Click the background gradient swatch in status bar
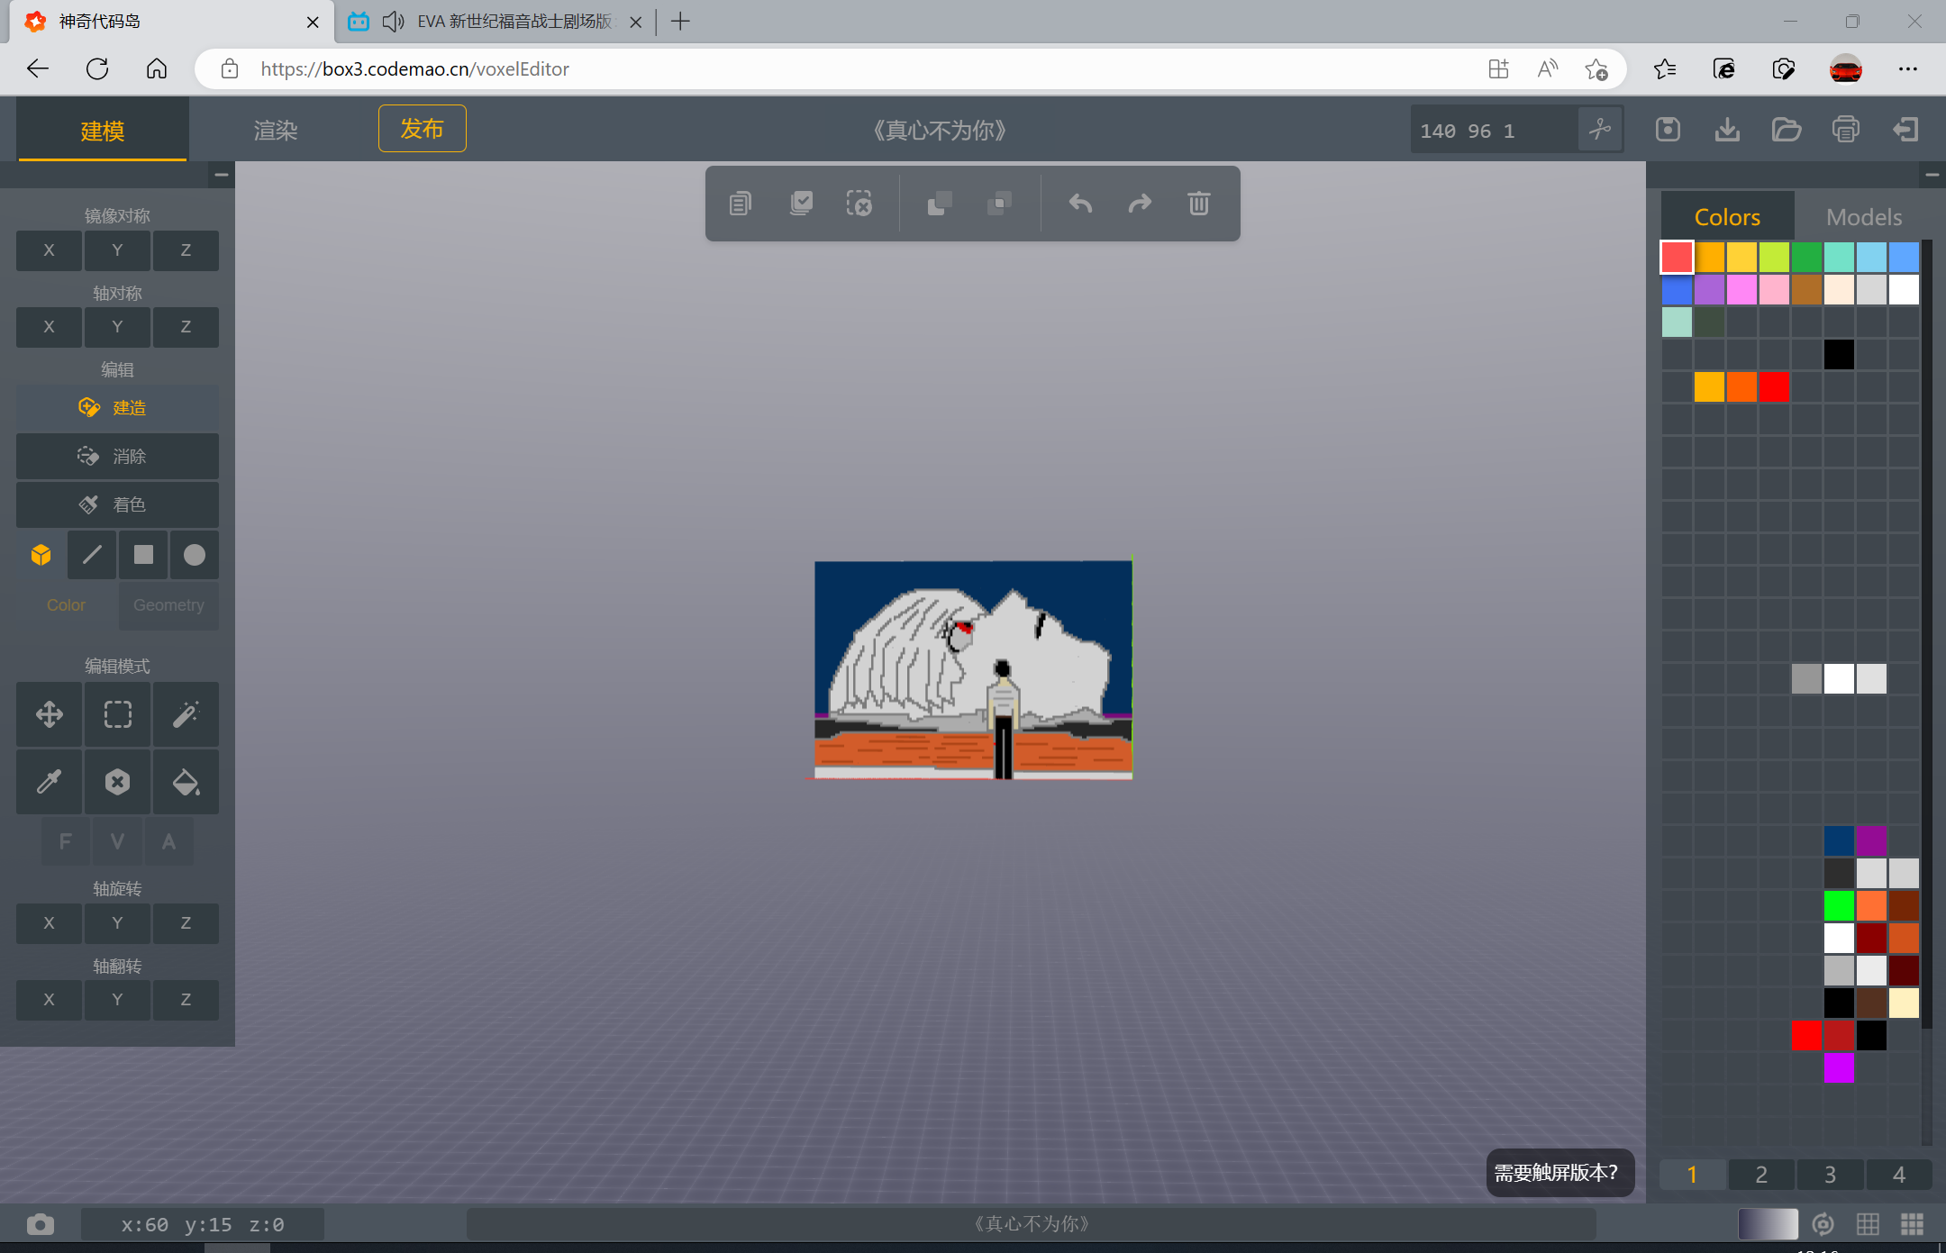Screen dimensions: 1946x1253 pyautogui.click(x=1768, y=1224)
